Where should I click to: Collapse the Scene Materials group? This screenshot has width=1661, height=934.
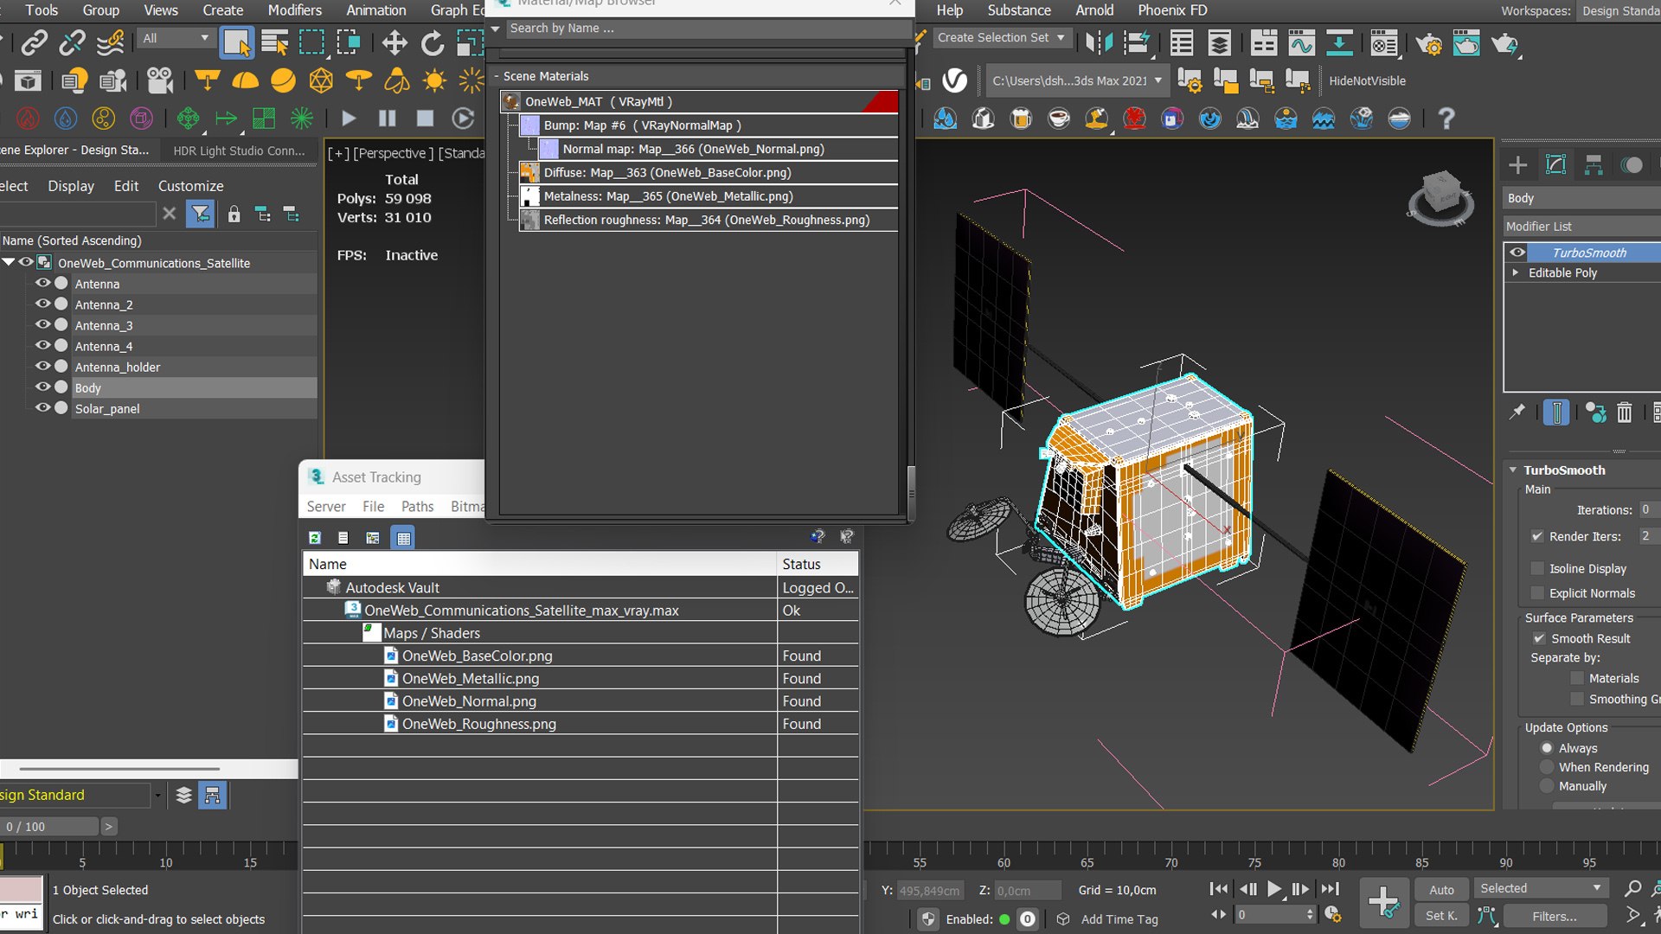tap(497, 76)
